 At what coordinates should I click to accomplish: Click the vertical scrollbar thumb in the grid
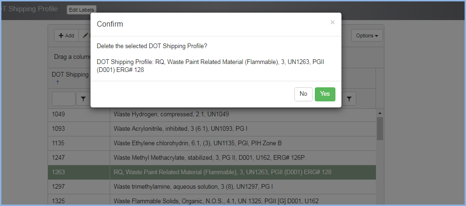click(380, 128)
